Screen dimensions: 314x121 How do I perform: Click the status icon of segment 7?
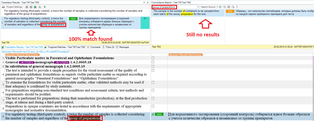(153, 98)
